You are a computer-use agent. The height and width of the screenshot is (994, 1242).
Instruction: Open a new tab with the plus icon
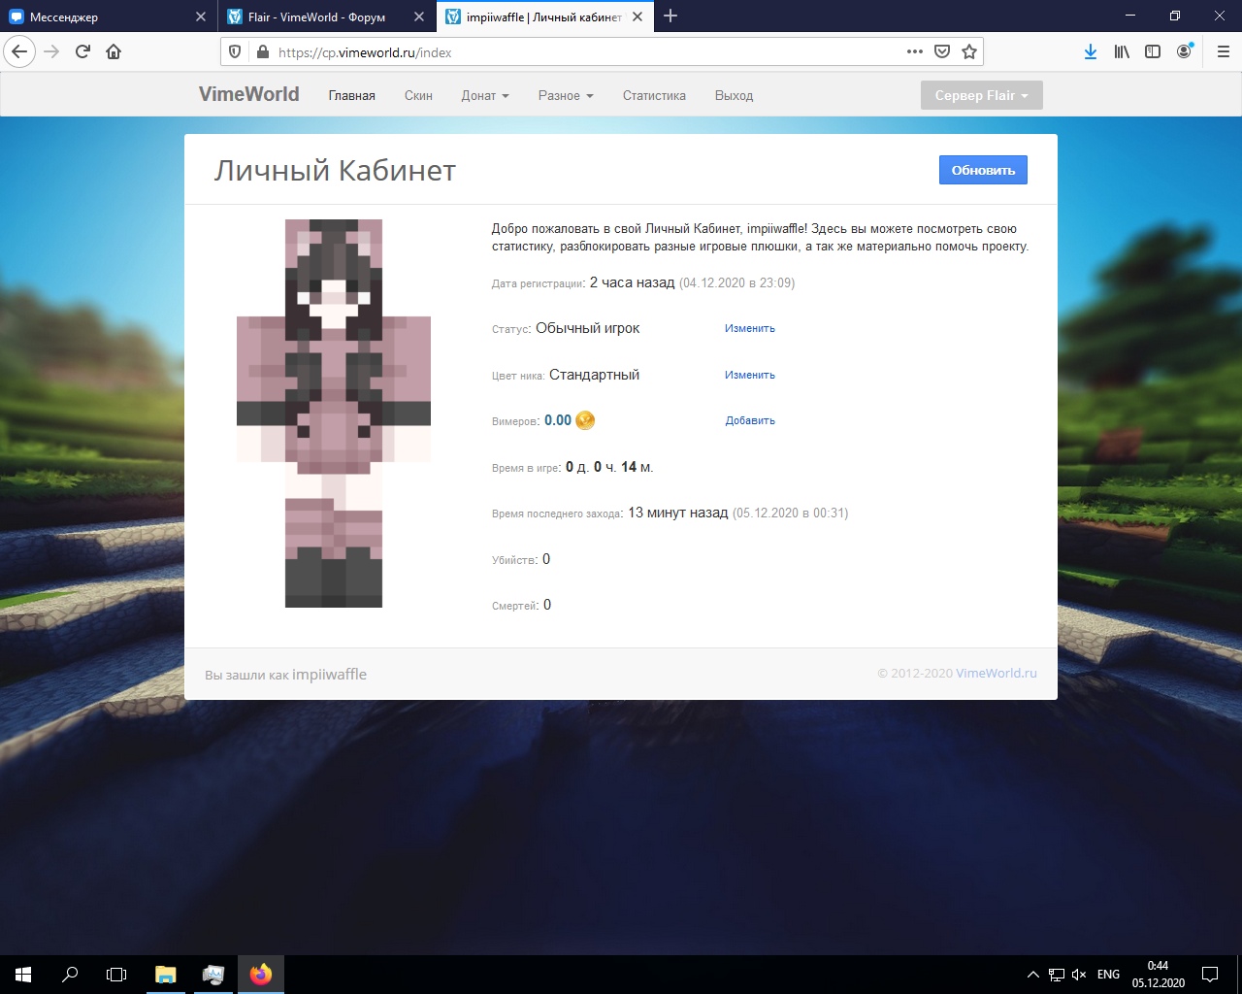[x=670, y=17]
